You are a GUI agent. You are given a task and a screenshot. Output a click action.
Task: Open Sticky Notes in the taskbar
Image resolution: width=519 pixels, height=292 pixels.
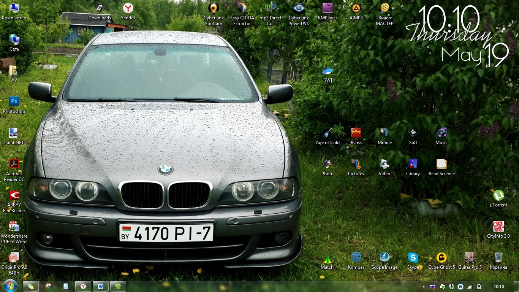31,286
